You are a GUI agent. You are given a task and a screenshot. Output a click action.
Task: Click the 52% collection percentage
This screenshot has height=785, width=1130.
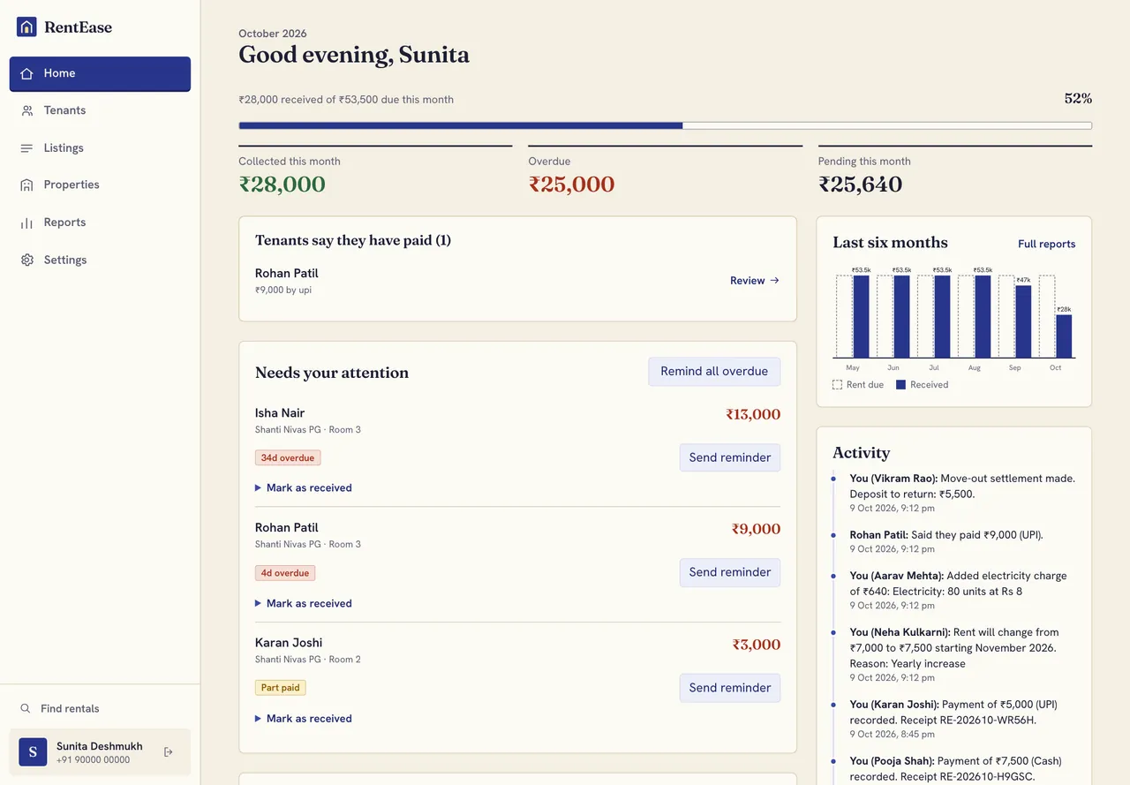coord(1078,99)
